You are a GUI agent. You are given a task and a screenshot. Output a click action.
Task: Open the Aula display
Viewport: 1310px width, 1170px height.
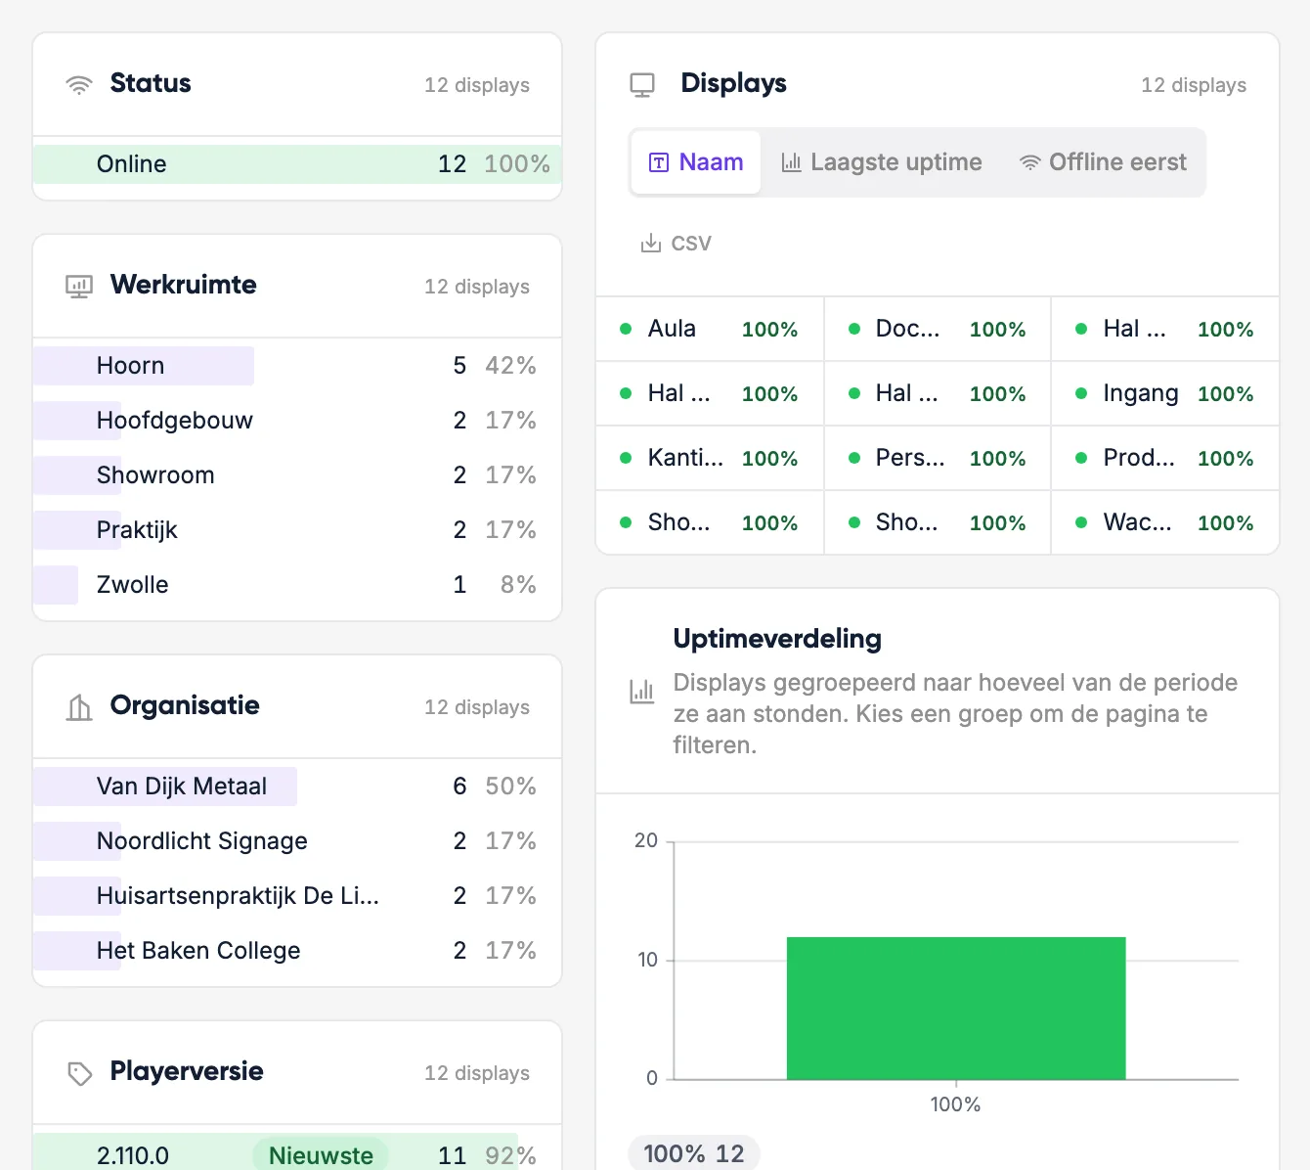point(710,329)
